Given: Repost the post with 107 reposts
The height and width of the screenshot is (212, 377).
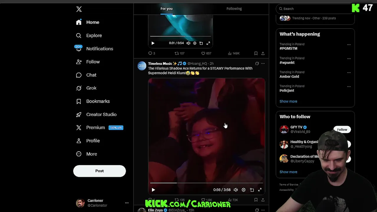Looking at the screenshot, I should 180,53.
